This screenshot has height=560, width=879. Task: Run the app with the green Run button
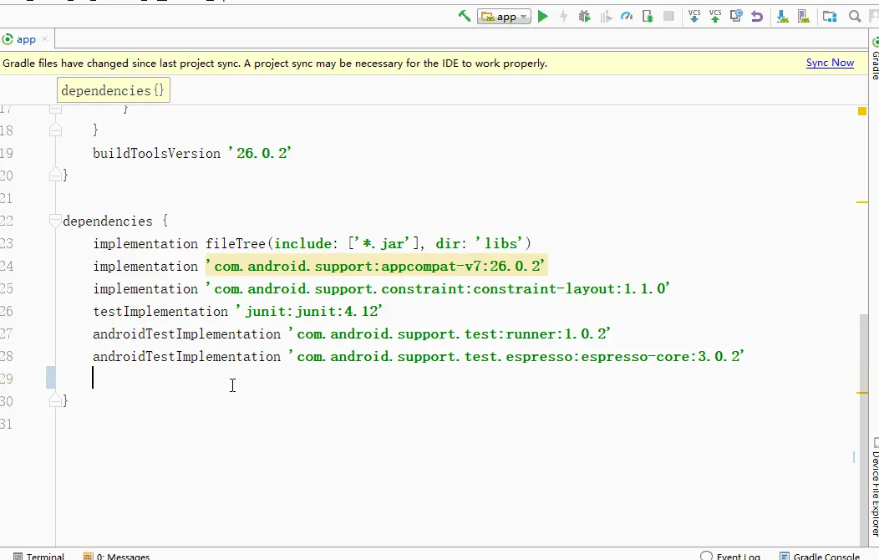point(542,15)
